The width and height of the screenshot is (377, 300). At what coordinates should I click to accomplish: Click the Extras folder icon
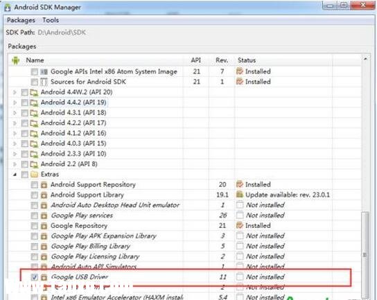coord(35,175)
